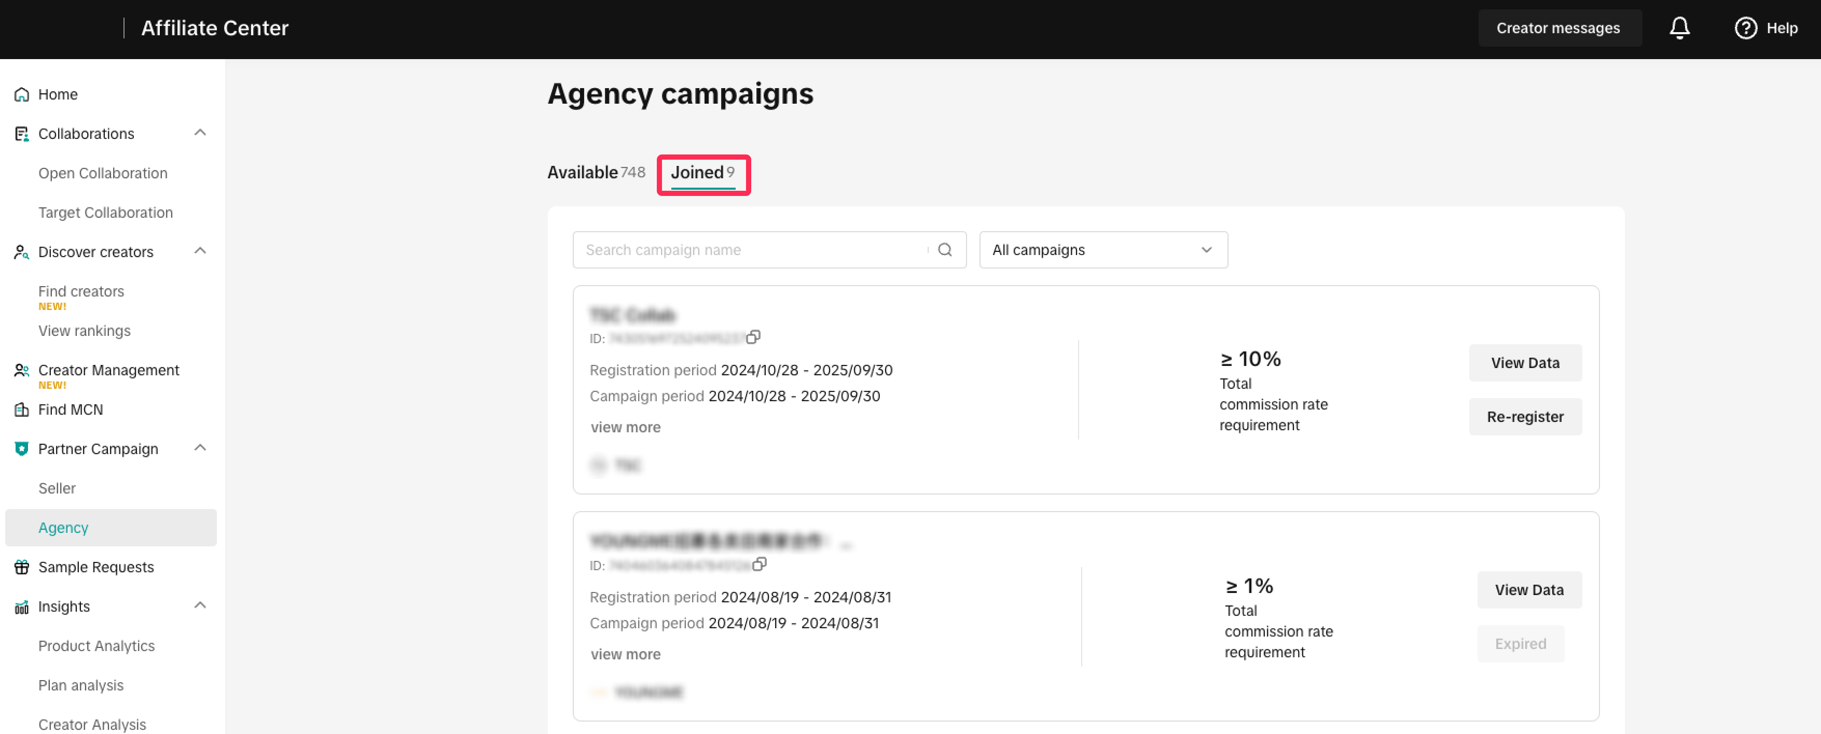Click the Creator Management people icon

(22, 370)
